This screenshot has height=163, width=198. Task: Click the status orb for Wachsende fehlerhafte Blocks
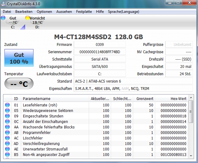coord(7,127)
